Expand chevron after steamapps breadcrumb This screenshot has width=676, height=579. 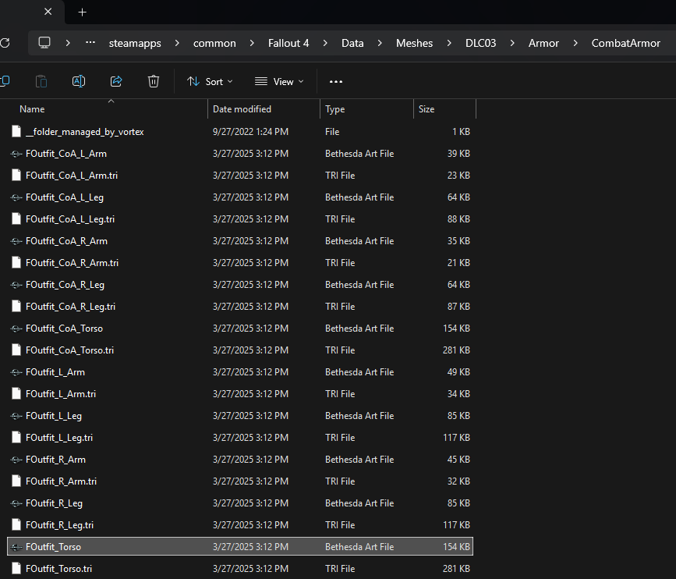tap(177, 43)
